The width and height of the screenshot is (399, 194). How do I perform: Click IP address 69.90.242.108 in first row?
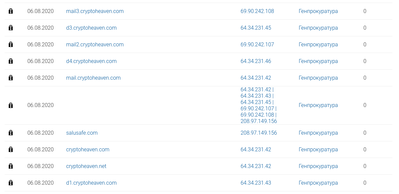tap(257, 11)
